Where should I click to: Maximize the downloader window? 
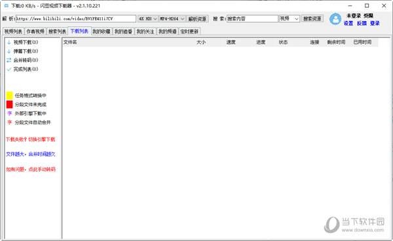367,5
